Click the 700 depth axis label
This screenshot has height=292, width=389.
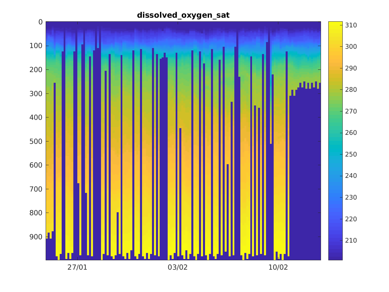tap(36, 189)
